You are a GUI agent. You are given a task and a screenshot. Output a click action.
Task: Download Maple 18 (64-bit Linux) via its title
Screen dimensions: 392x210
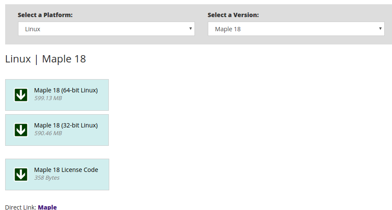66,90
